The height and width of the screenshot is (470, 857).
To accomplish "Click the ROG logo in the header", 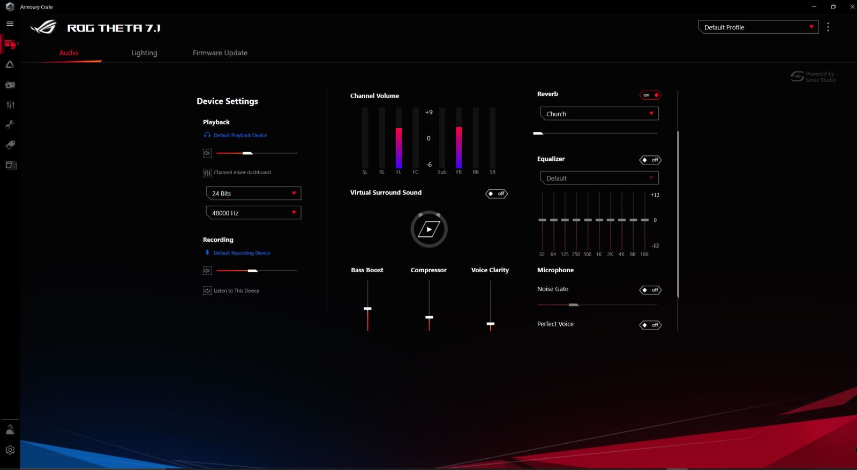I will click(43, 27).
